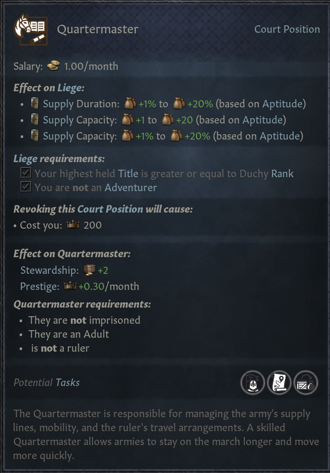The image size is (330, 473).
Task: Open the Rank link after Duchy
Action: [x=282, y=173]
